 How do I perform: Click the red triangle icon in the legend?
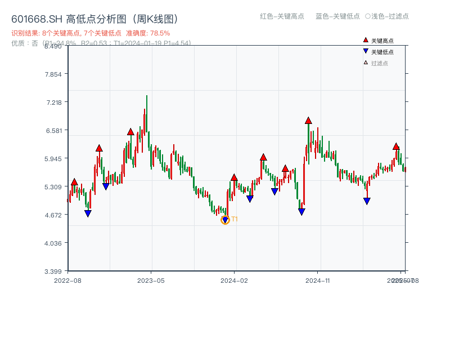click(x=366, y=40)
